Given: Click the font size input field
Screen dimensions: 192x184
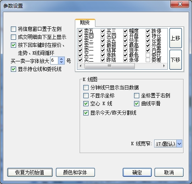Looking at the screenshot, I should coord(54,61).
